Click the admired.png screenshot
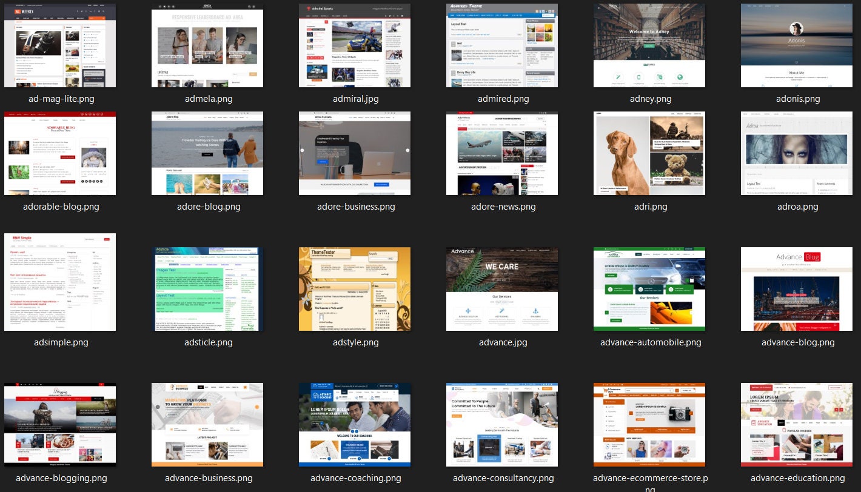The height and width of the screenshot is (492, 861). coord(502,45)
